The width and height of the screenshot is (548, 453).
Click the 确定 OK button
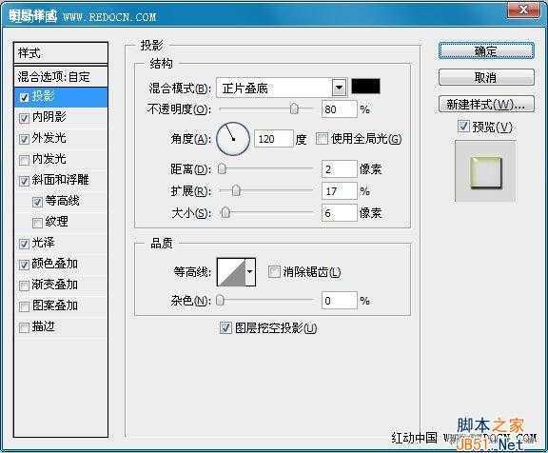(486, 51)
